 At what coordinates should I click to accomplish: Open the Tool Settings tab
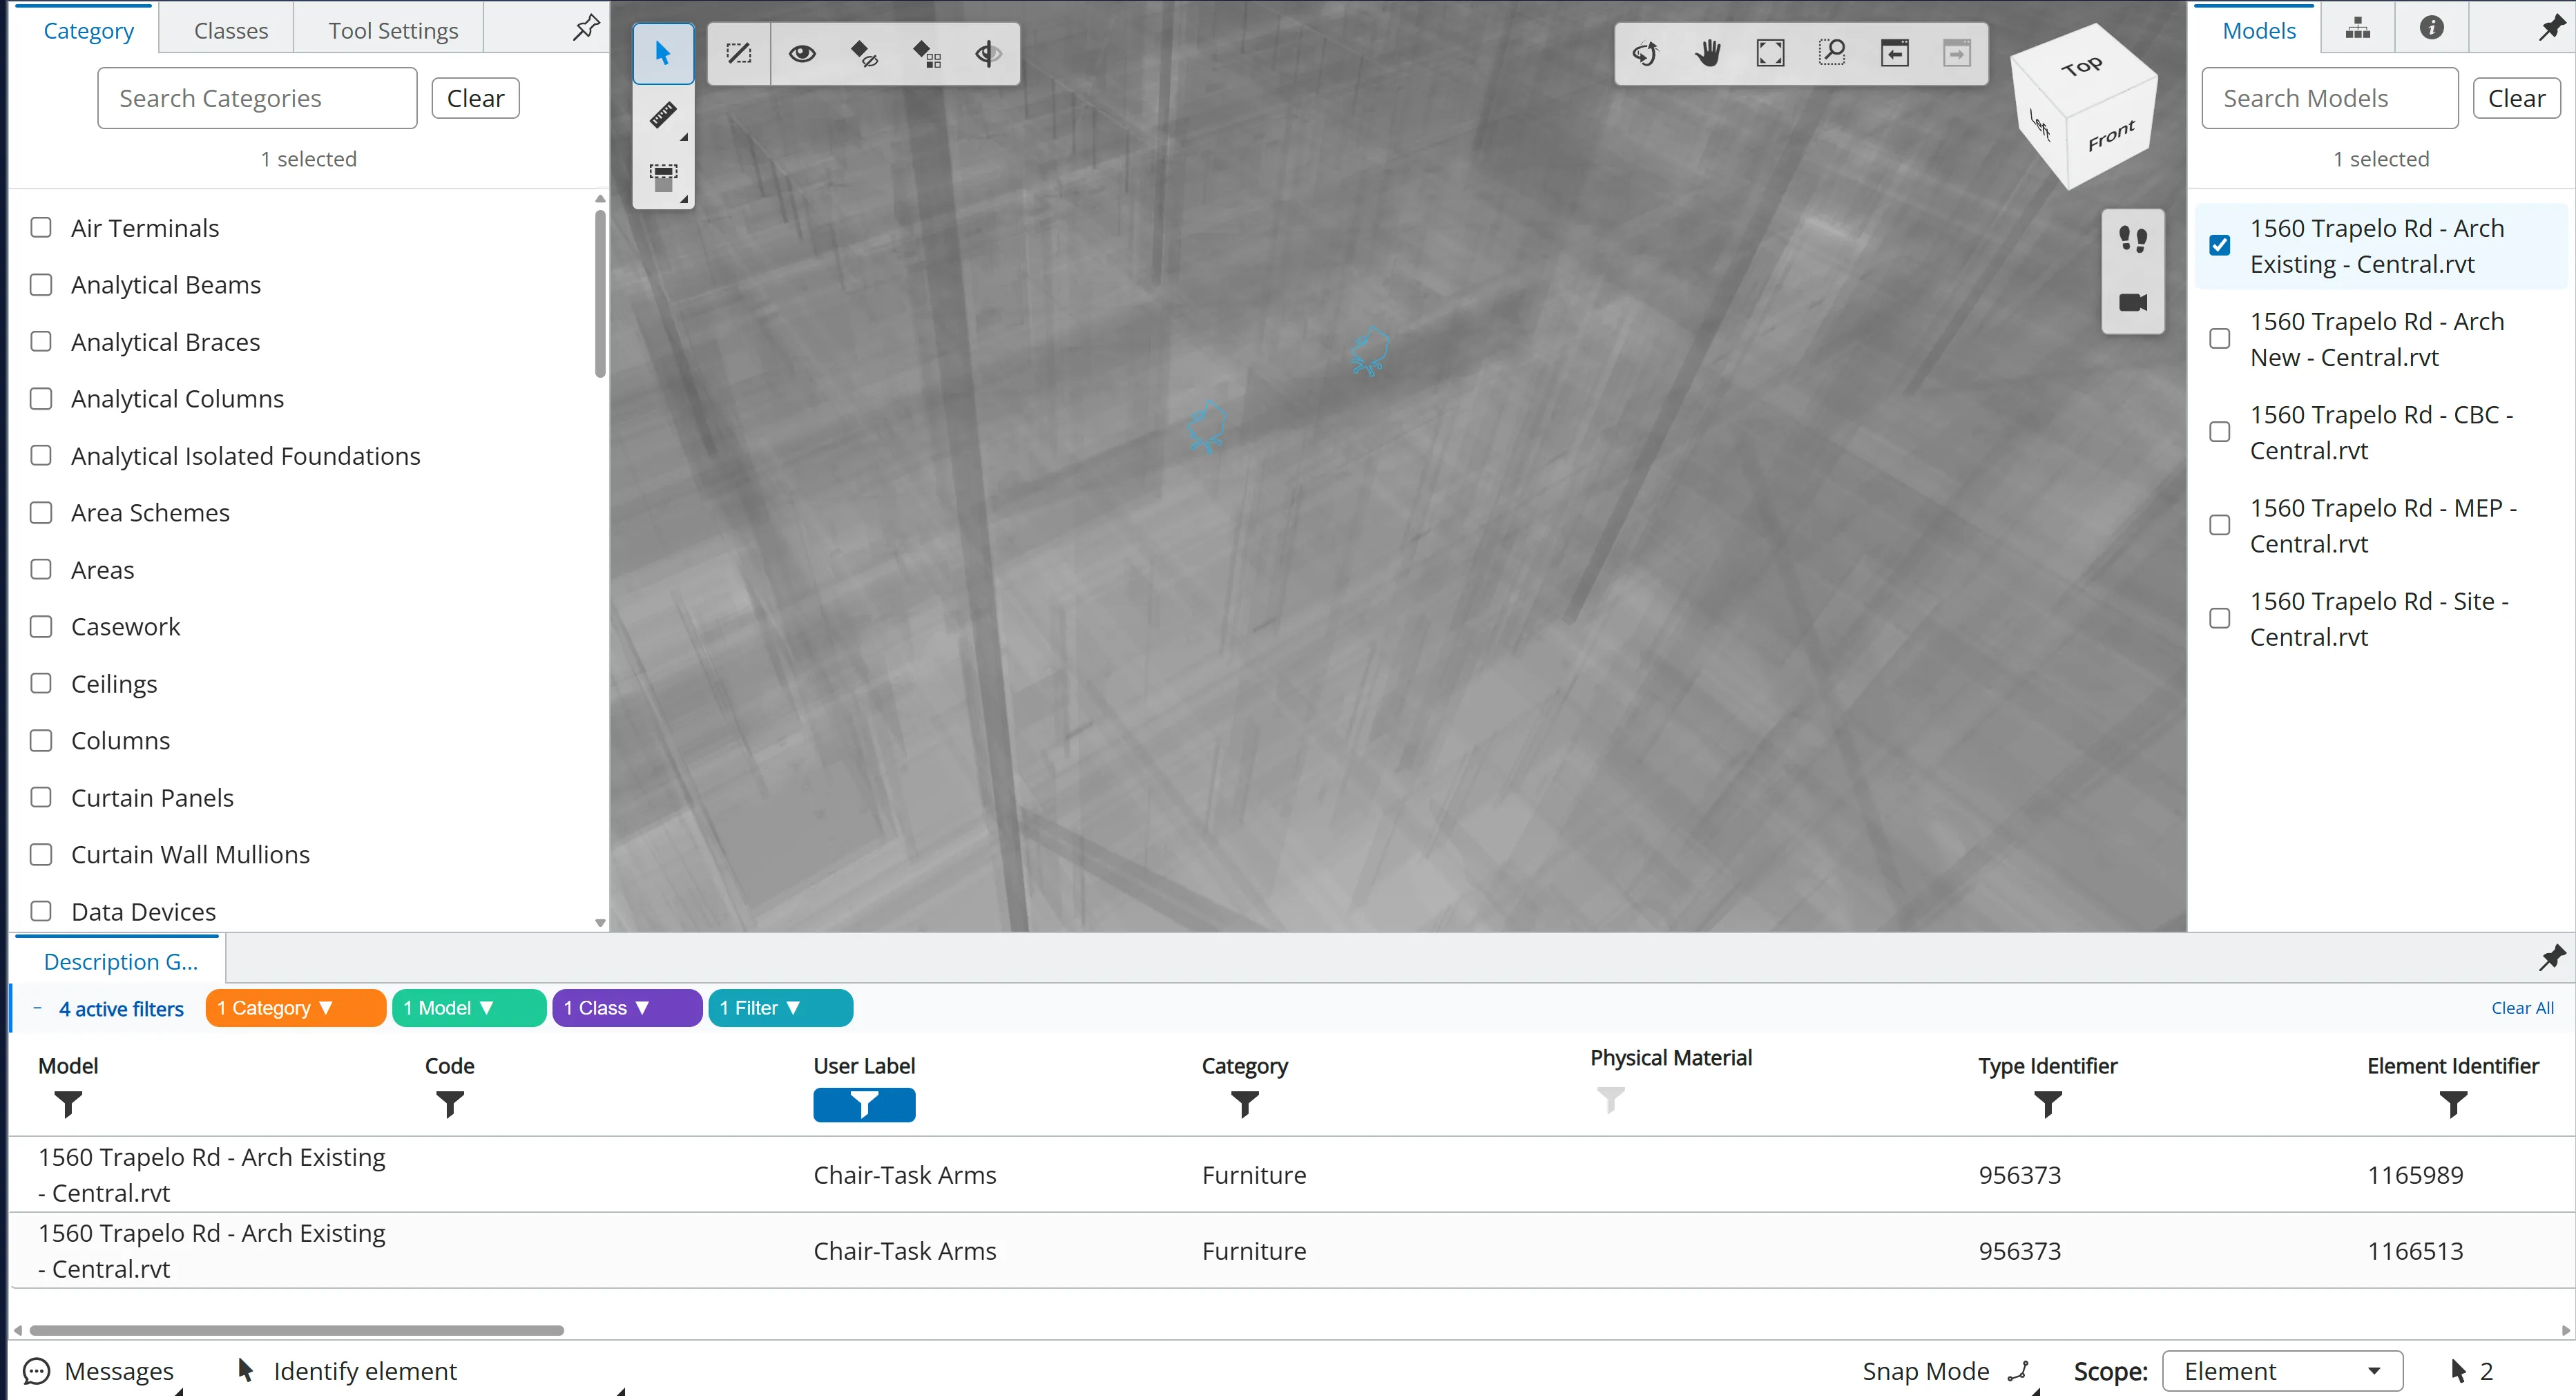point(393,31)
